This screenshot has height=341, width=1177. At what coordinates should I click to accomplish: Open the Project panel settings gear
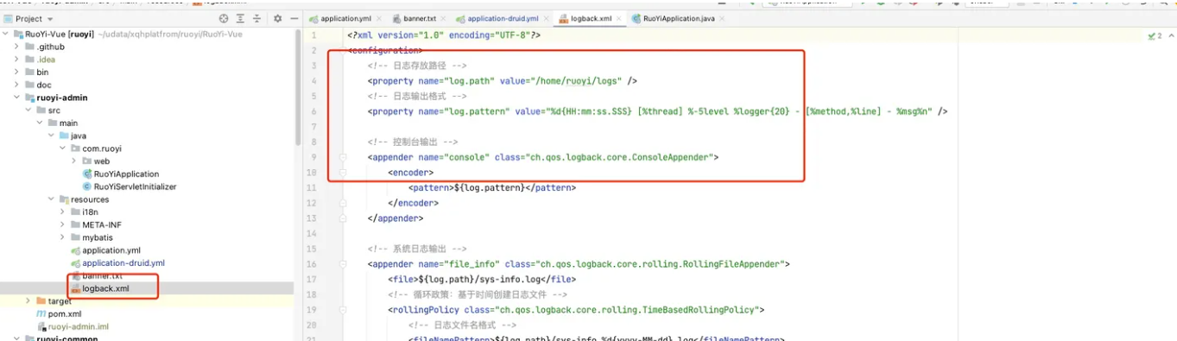tap(277, 18)
